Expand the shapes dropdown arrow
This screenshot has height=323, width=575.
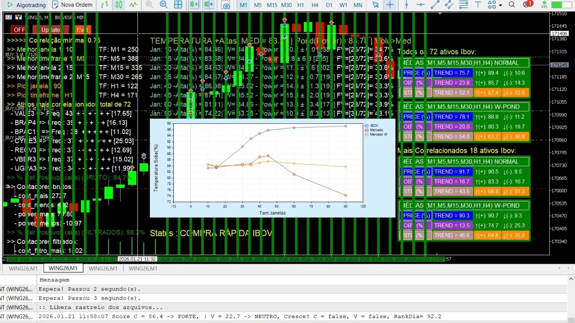coord(500,5)
